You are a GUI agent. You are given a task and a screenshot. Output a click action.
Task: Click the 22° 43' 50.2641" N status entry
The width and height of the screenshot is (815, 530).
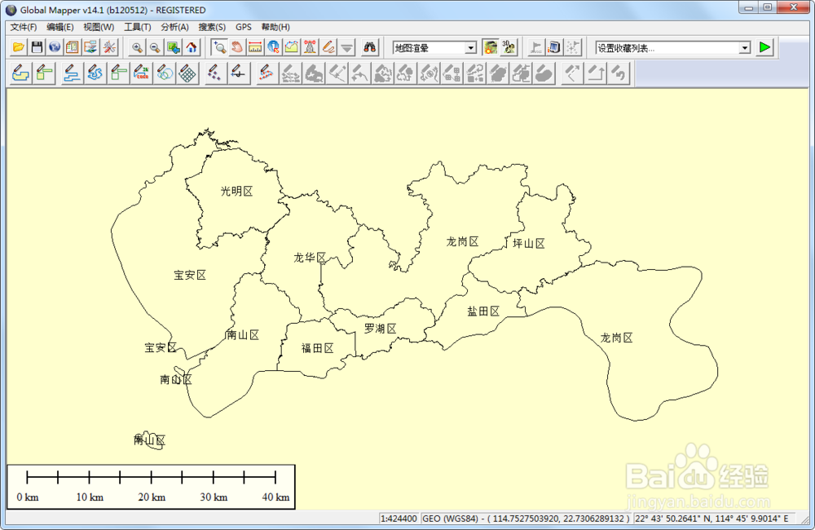tap(711, 519)
